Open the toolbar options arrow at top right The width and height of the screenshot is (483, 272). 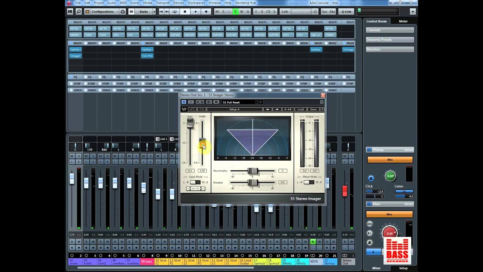coord(413,12)
